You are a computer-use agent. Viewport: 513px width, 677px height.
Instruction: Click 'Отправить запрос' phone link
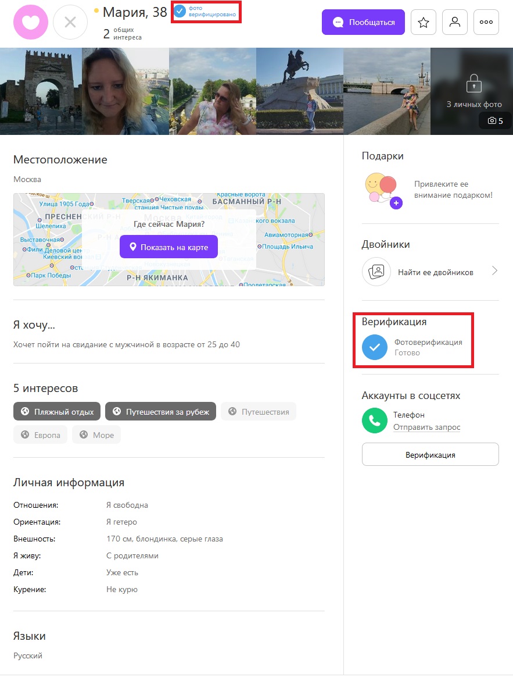(x=426, y=427)
